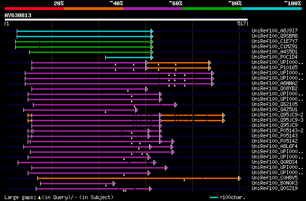The width and height of the screenshot is (306, 201).
Task: Open hit UniRef100_P0C1D4
Action: [x=274, y=57]
